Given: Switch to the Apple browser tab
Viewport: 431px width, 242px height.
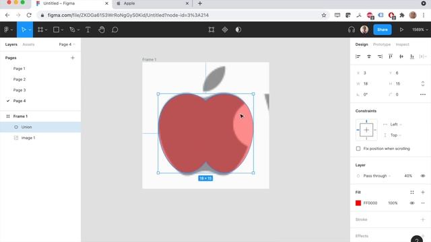Looking at the screenshot, I should (153, 3).
